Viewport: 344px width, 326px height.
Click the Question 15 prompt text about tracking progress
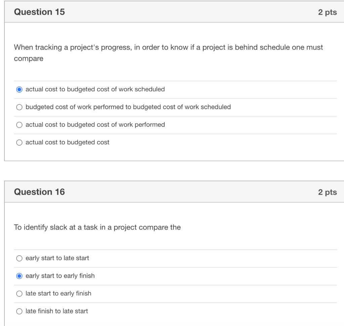click(x=168, y=53)
